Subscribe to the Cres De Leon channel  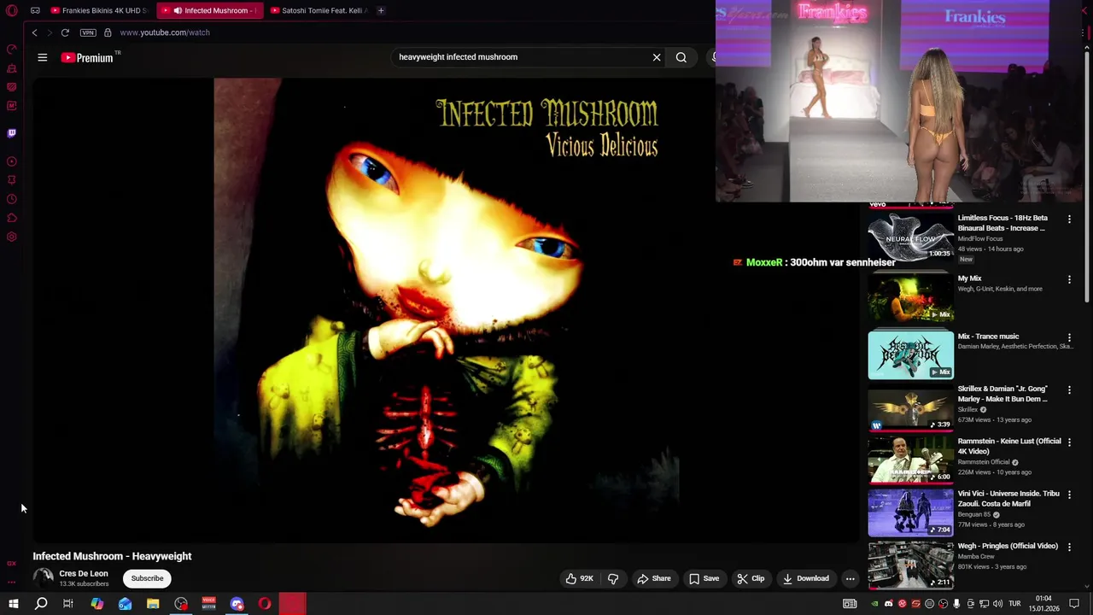pos(147,578)
